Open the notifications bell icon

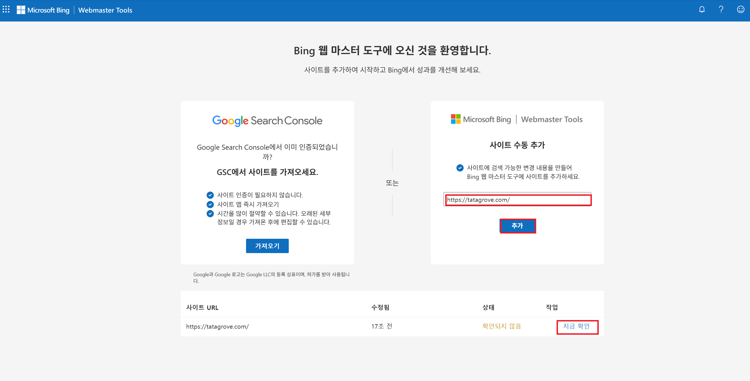(x=702, y=10)
